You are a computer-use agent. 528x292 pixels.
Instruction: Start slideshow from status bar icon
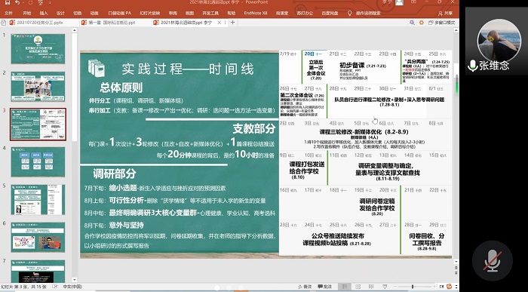(x=385, y=286)
